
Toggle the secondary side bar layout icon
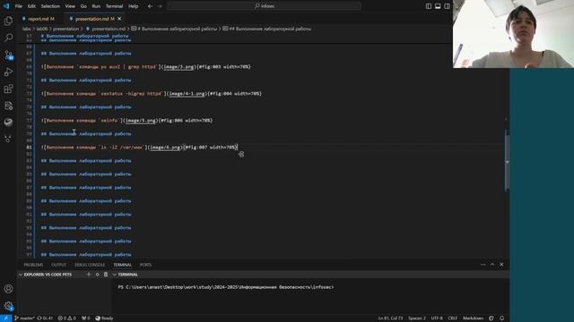pyautogui.click(x=447, y=6)
